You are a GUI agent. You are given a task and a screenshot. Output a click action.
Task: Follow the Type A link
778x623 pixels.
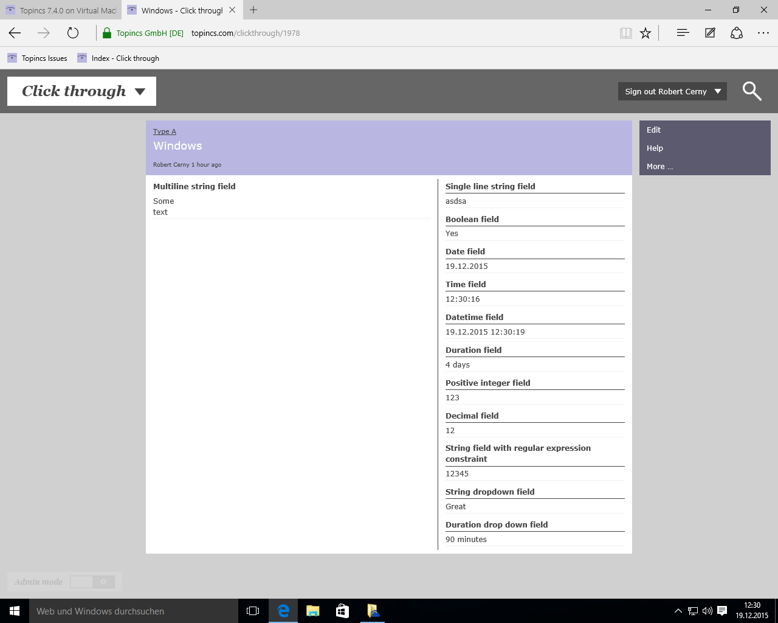[164, 131]
